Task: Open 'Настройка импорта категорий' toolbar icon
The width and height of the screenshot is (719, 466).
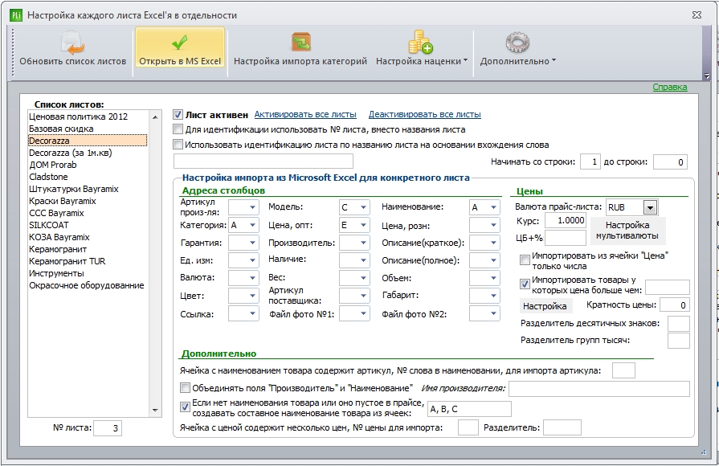Action: [x=300, y=43]
